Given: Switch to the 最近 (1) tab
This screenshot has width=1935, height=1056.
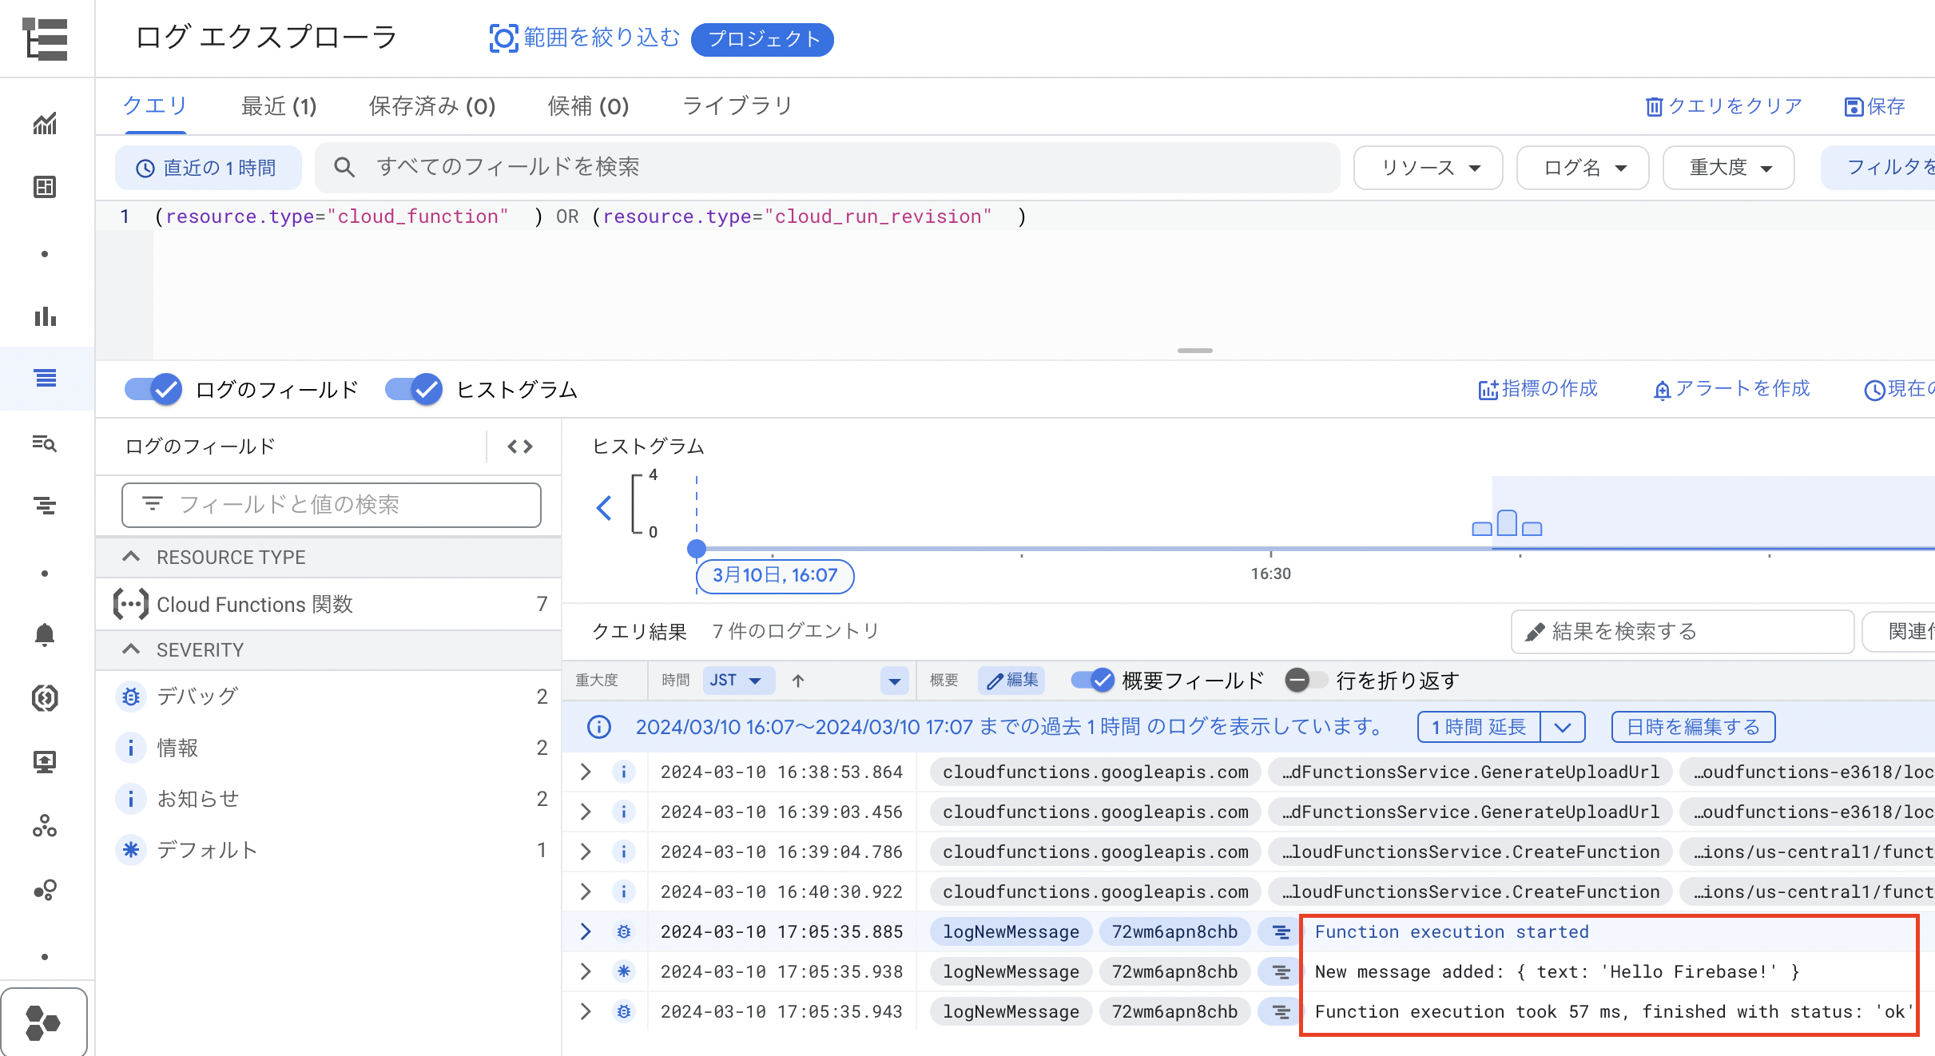Looking at the screenshot, I should coord(279,105).
